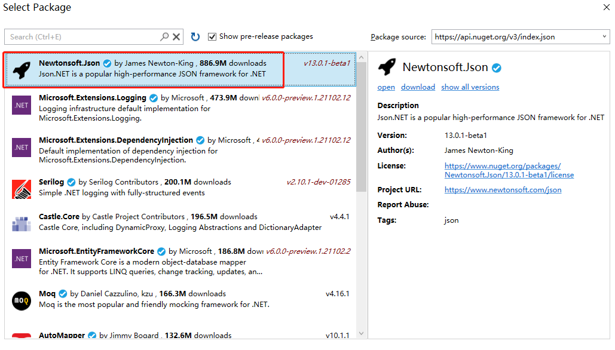
Task: Click the open link
Action: (386, 87)
